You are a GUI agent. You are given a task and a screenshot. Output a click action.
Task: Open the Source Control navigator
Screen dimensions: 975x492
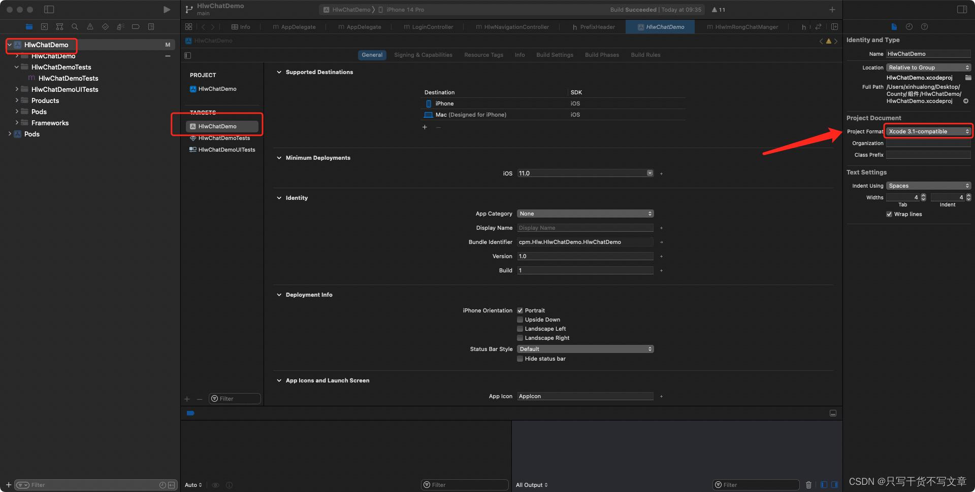click(44, 27)
